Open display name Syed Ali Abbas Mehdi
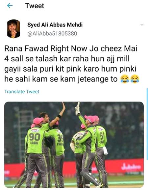Viewport: 148px width, 190px height. coord(55,25)
